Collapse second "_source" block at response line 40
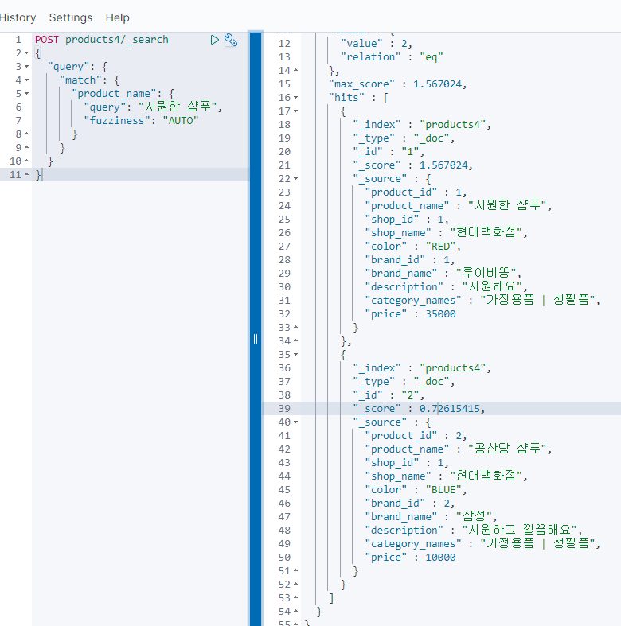The image size is (621, 626). [x=296, y=422]
